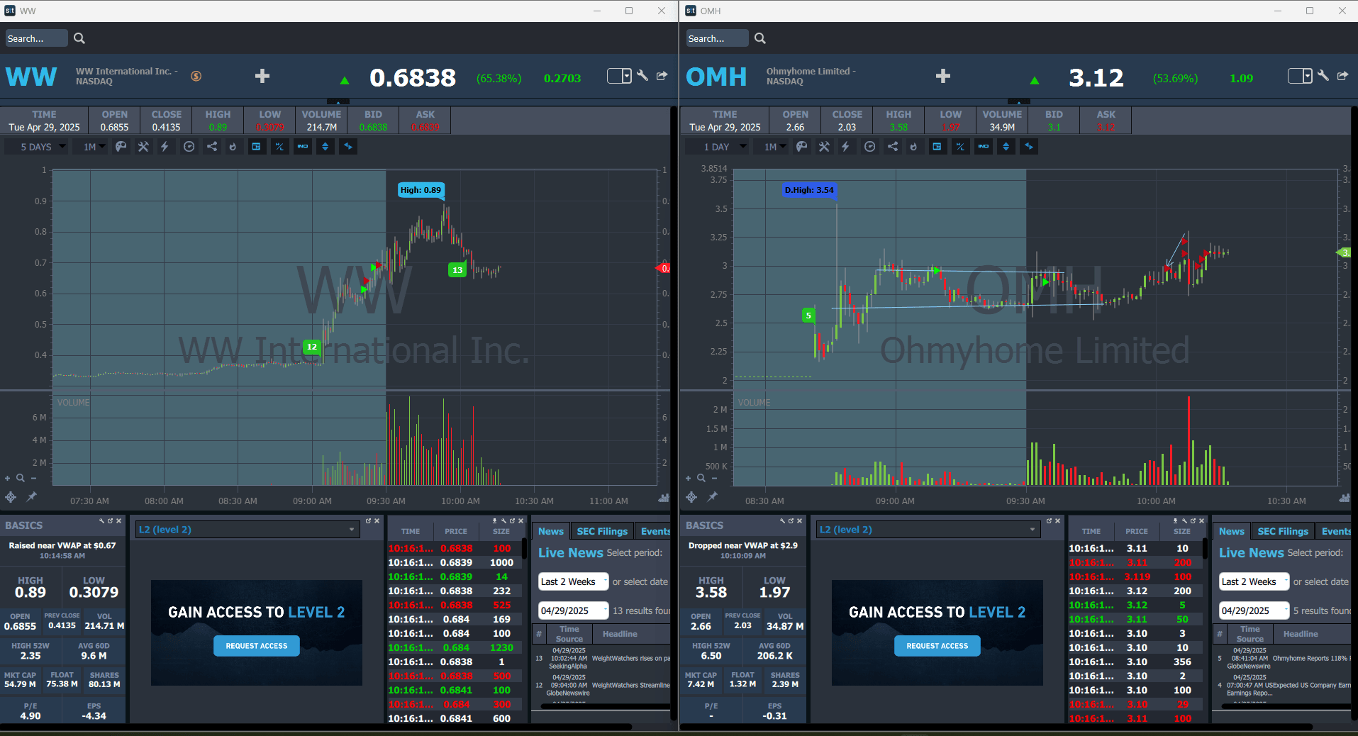
Task: Toggle vertical arrows button on WW chart toolbar
Action: (x=325, y=147)
